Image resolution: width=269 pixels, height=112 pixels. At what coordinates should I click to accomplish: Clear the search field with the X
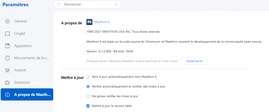click(x=116, y=5)
